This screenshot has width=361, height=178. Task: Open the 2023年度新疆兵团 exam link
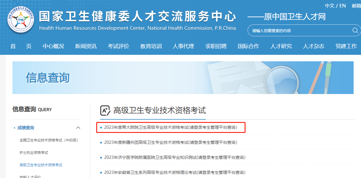pyautogui.click(x=171, y=142)
